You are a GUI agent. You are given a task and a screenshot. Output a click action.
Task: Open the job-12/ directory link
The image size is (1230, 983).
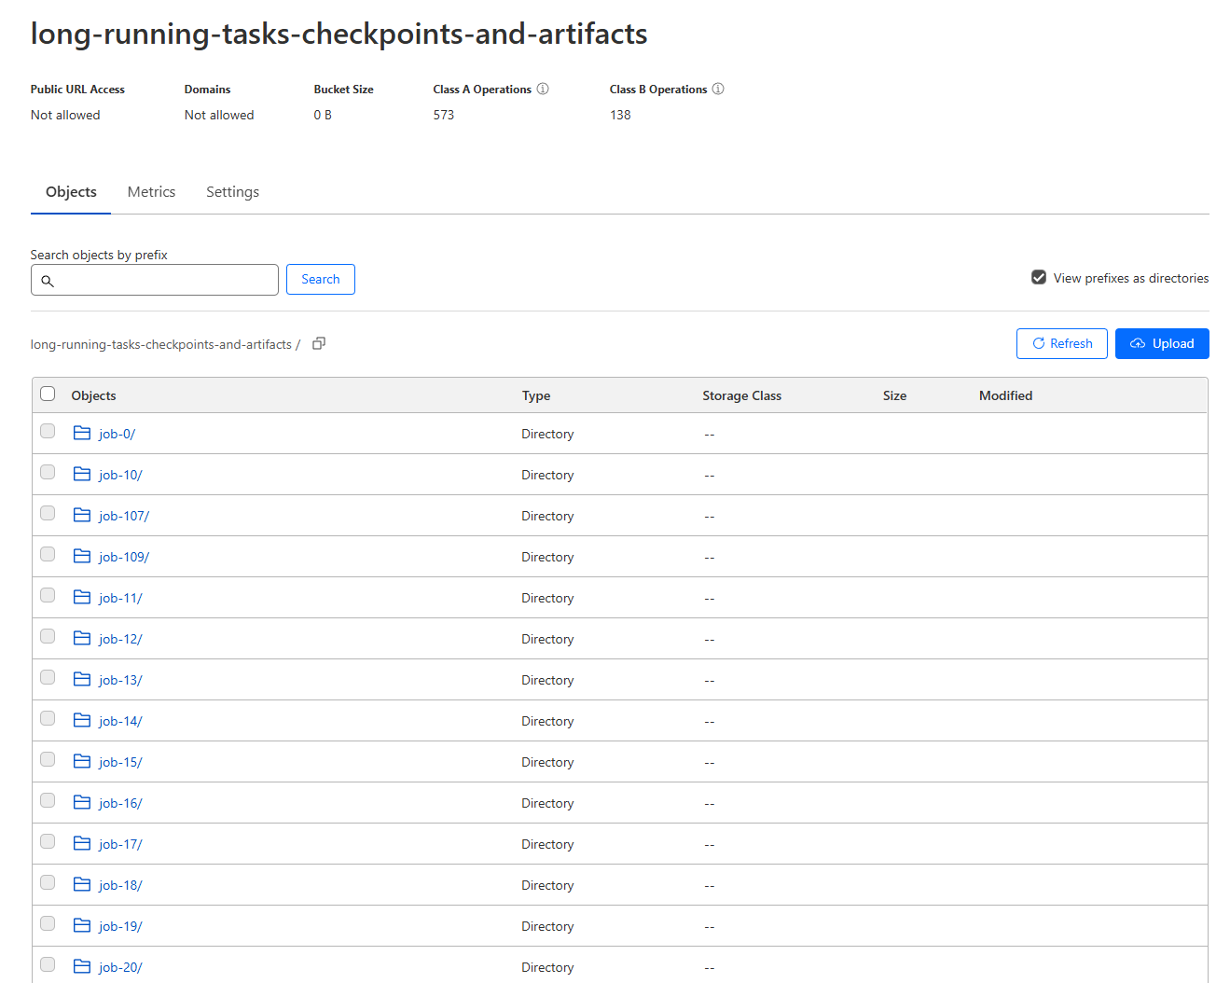coord(120,639)
